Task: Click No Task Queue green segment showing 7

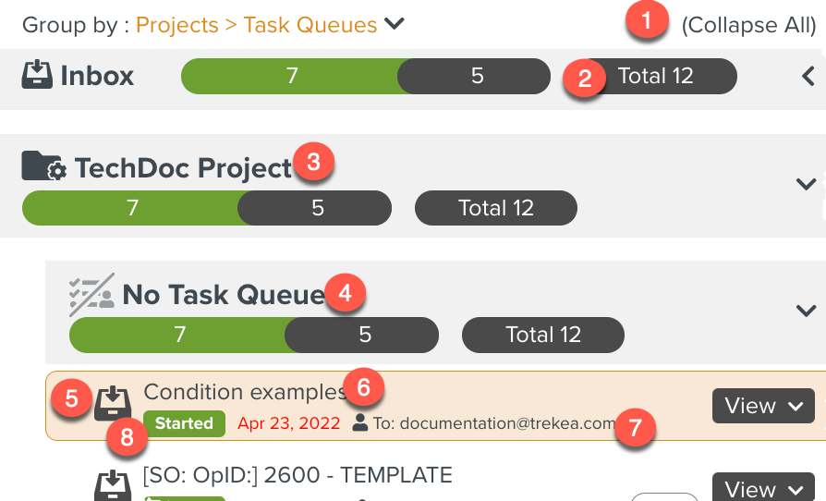Action: [x=179, y=335]
